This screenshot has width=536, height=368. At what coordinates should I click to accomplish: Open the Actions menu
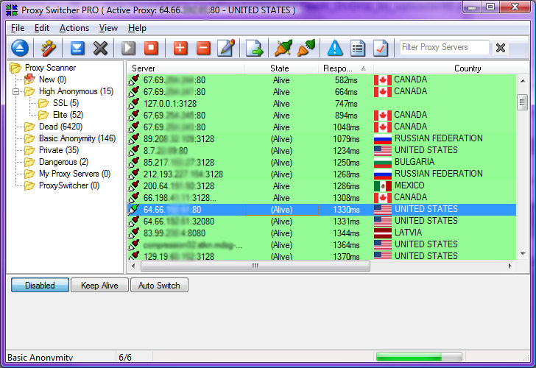tap(74, 28)
